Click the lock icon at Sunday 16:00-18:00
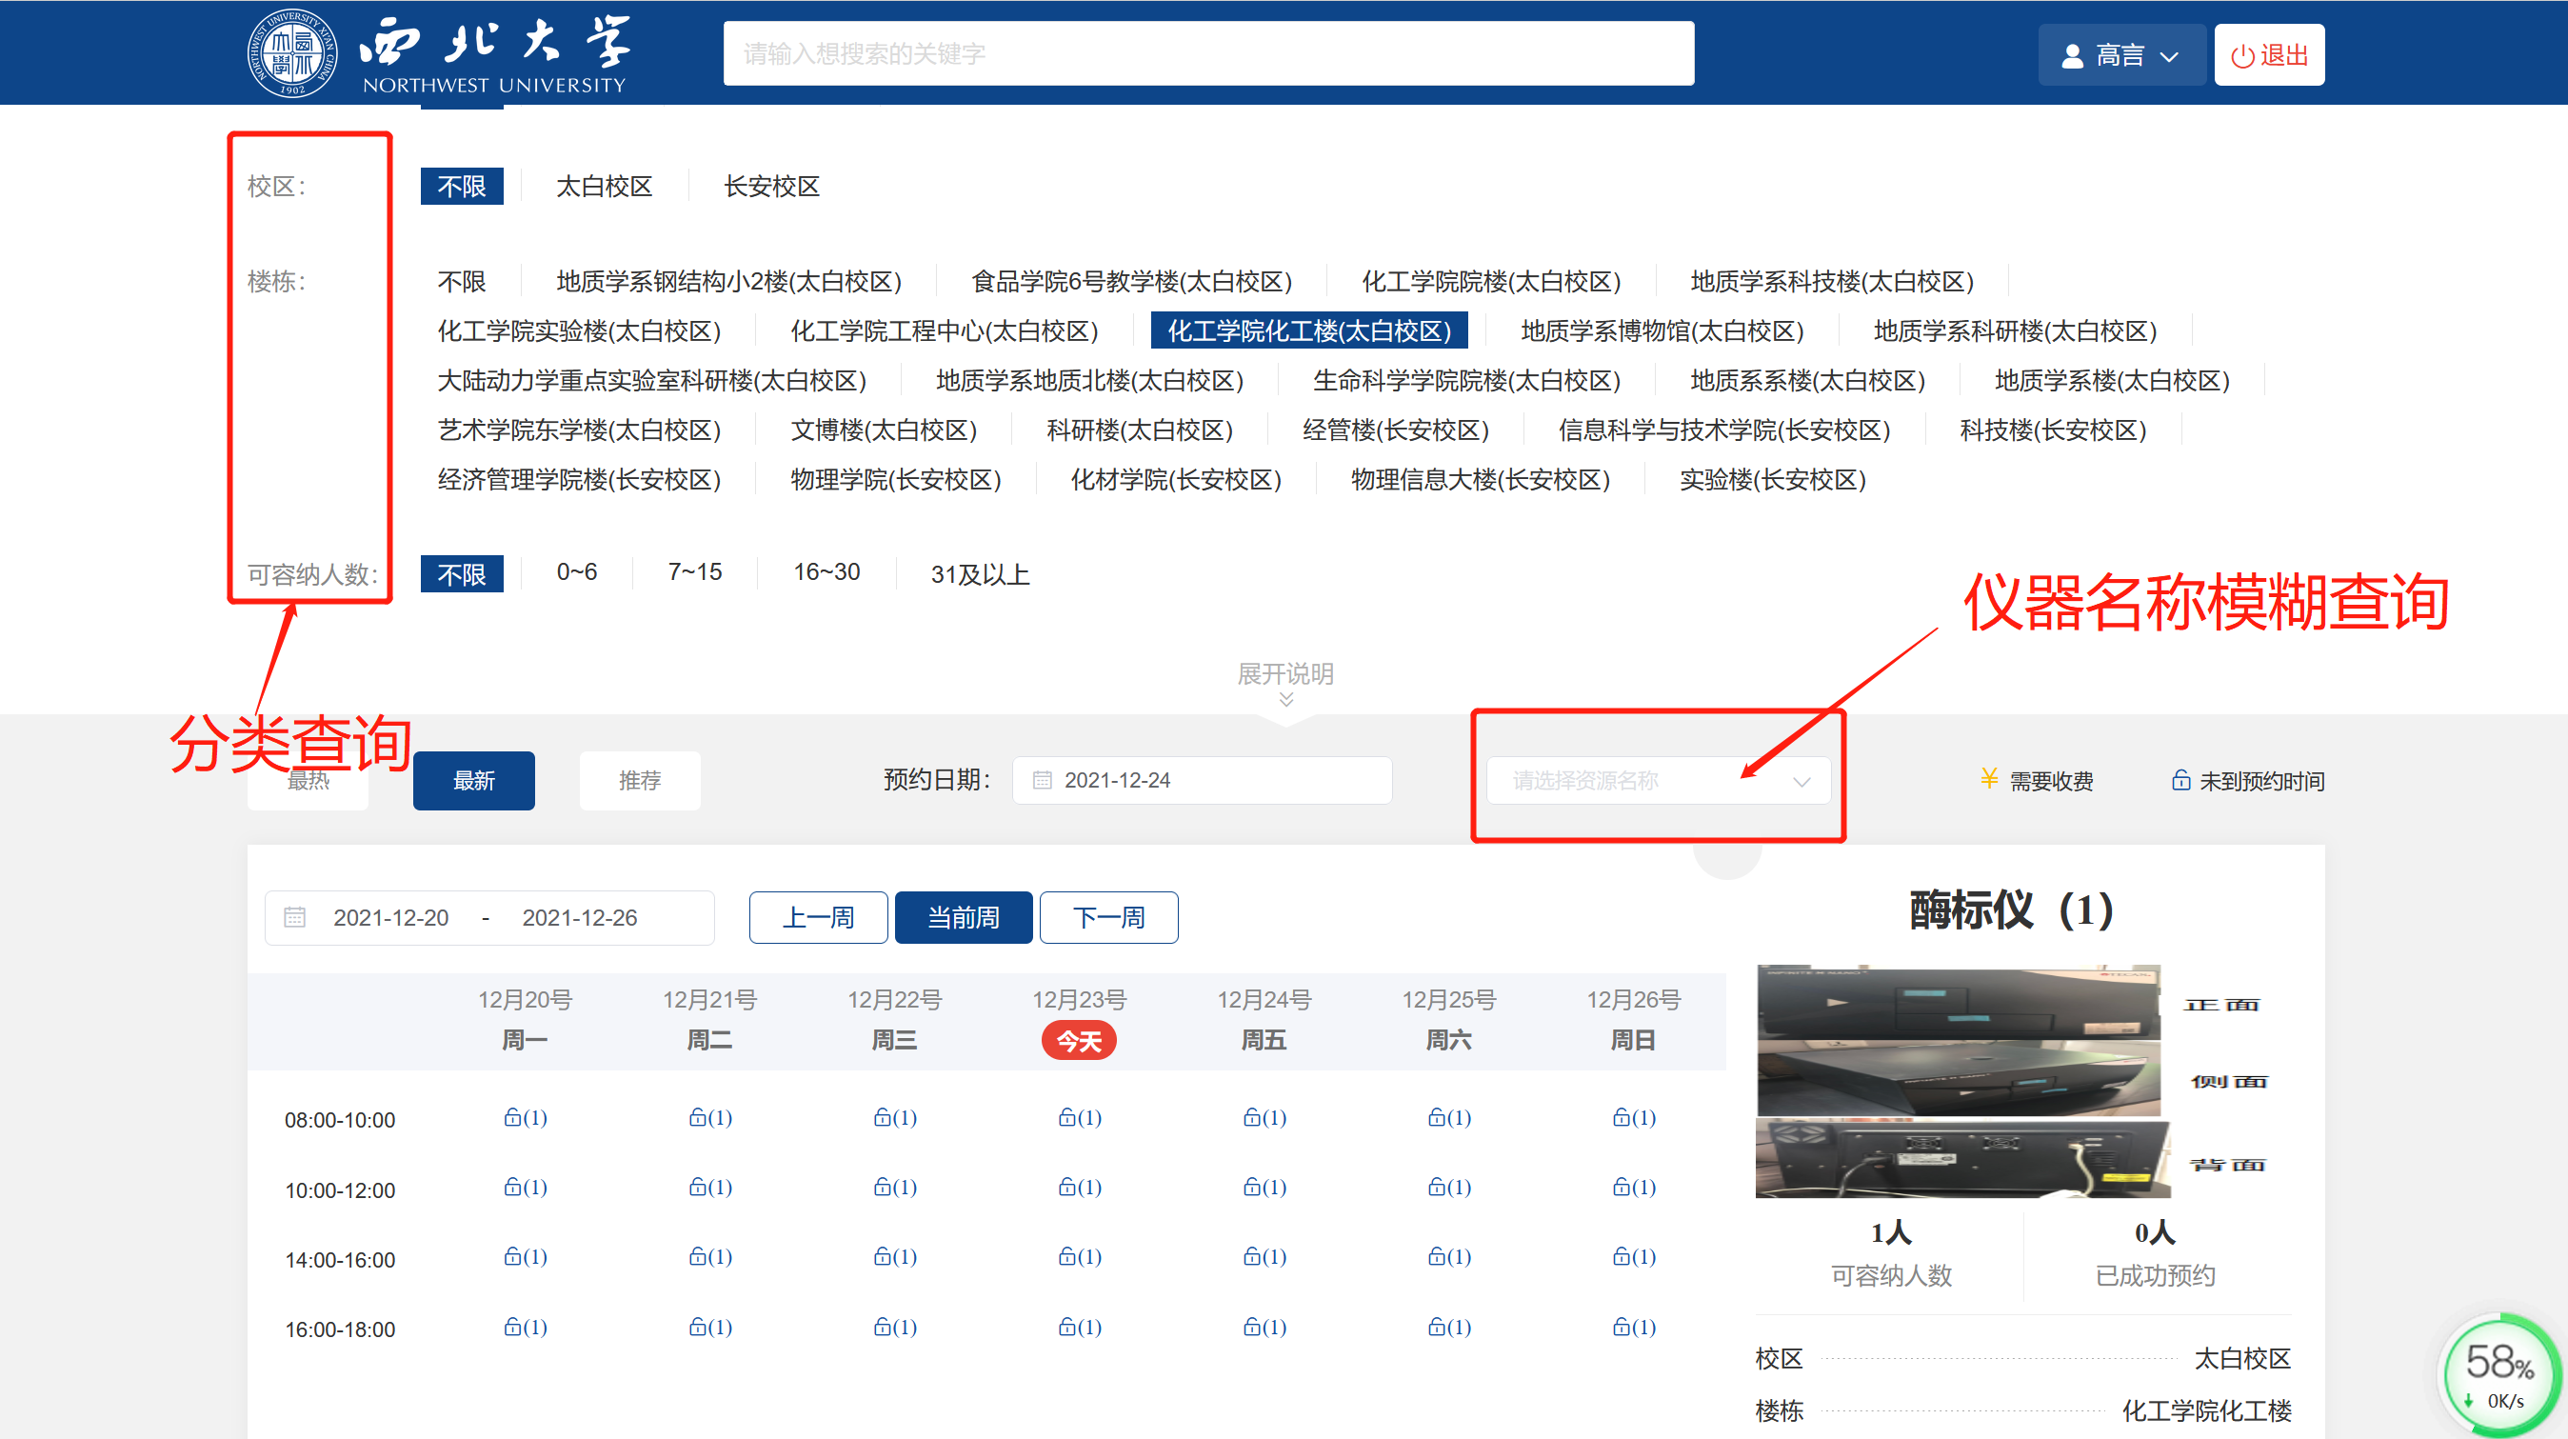This screenshot has height=1439, width=2568. click(x=1622, y=1327)
